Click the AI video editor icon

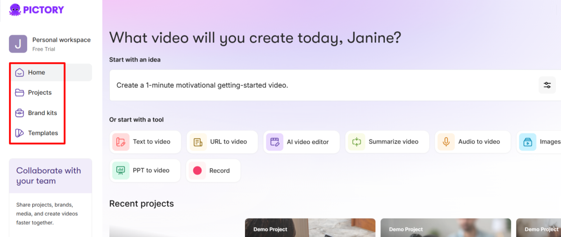tap(274, 142)
